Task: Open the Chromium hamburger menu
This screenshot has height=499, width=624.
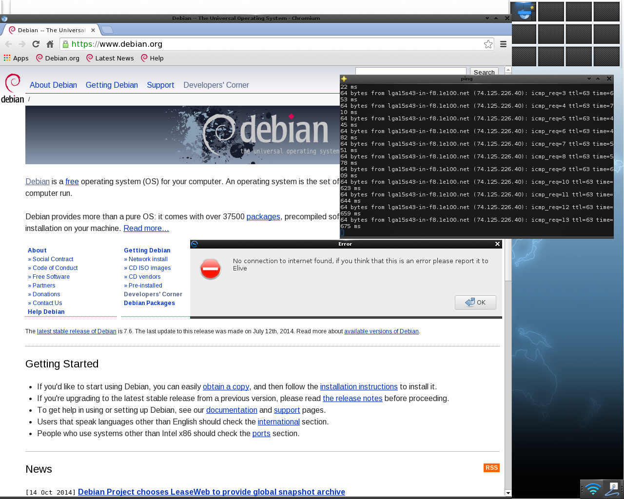Action: pyautogui.click(x=503, y=44)
